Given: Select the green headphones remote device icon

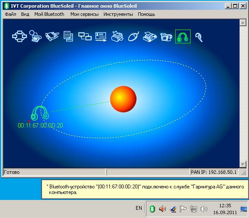Looking at the screenshot, I should pos(39,113).
